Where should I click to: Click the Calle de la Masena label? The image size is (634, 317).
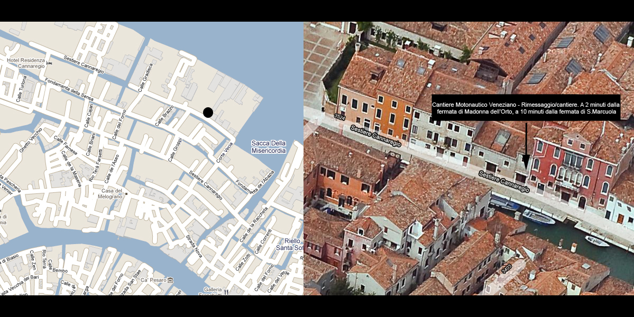(x=71, y=169)
